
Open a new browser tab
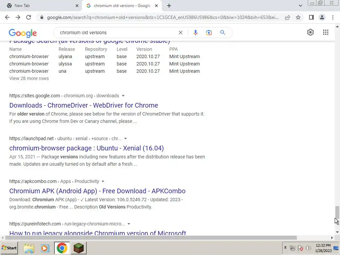point(169,6)
